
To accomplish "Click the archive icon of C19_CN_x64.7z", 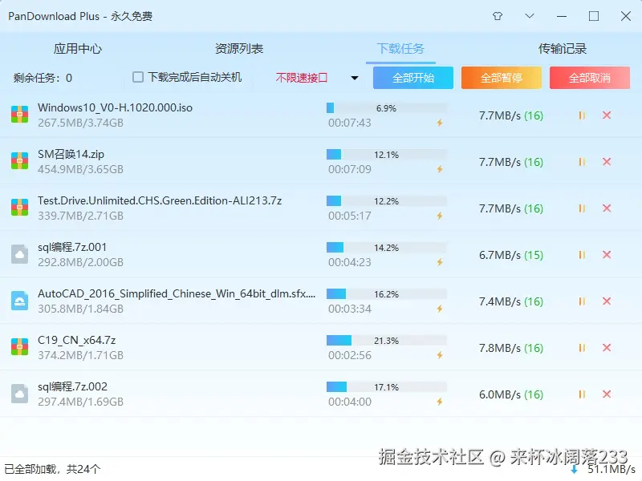I will [x=19, y=347].
